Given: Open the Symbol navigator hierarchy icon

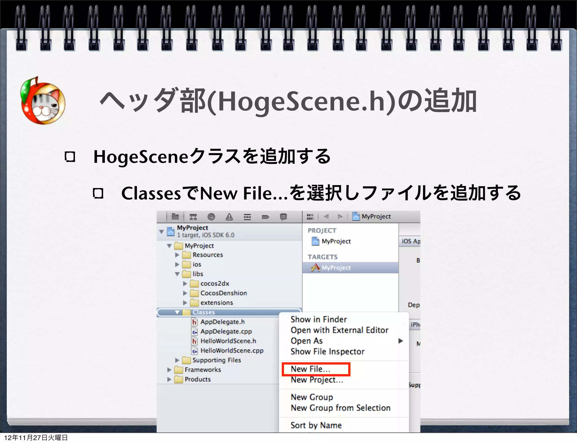Looking at the screenshot, I should point(193,217).
